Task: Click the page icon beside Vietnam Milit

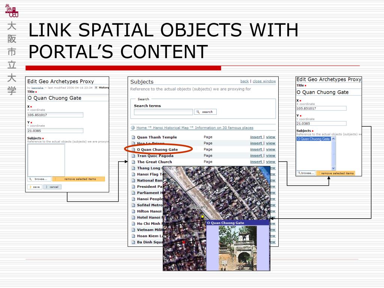Action: tap(133, 230)
